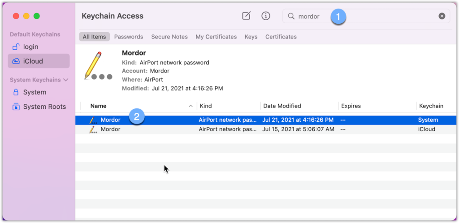Select the Mordor row in System keychain
This screenshot has width=459, height=223.
coord(266,120)
